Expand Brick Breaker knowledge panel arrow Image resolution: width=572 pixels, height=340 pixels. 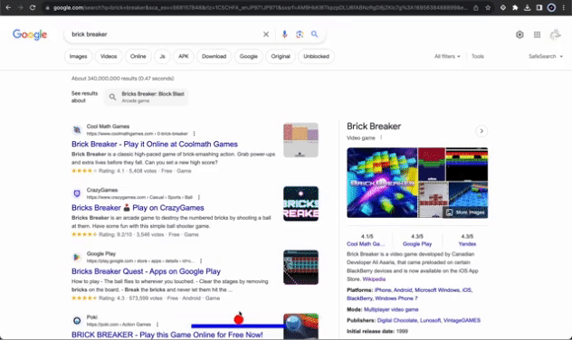(481, 131)
